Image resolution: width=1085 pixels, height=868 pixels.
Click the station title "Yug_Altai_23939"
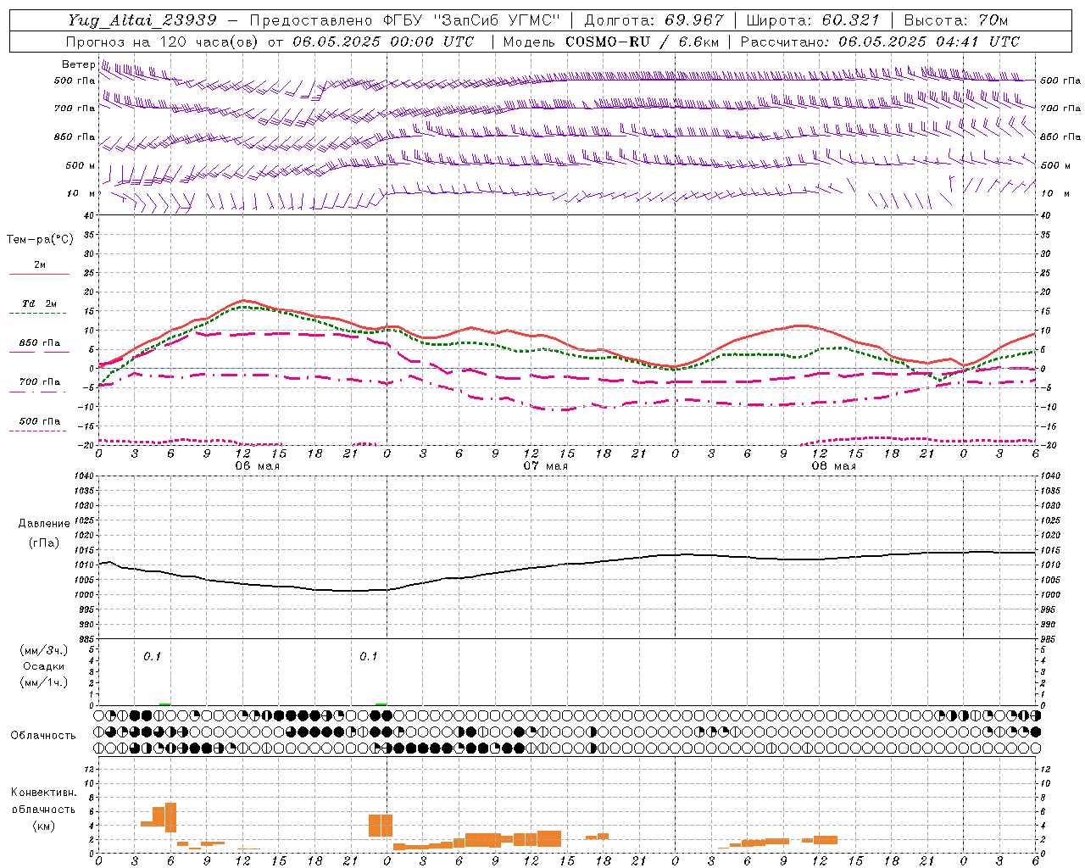[x=142, y=20]
